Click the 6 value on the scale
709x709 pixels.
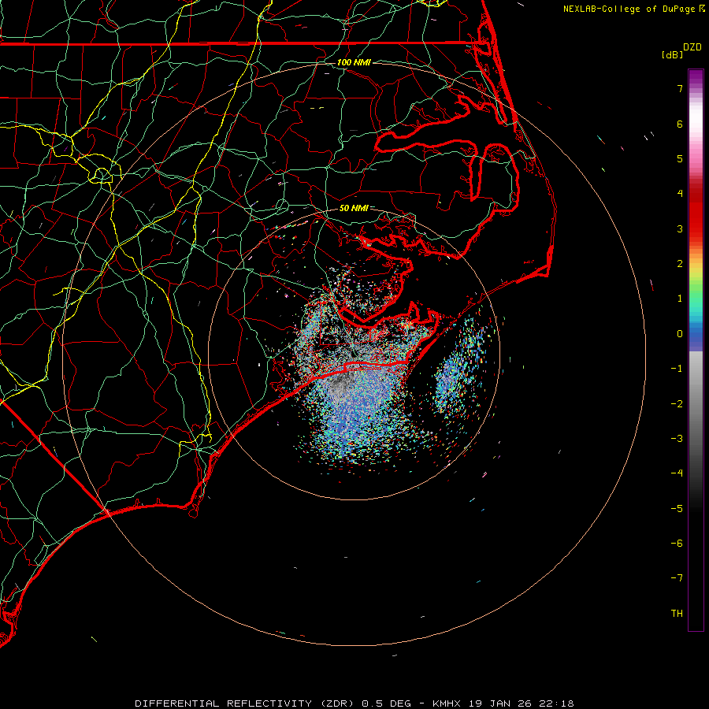pyautogui.click(x=680, y=124)
